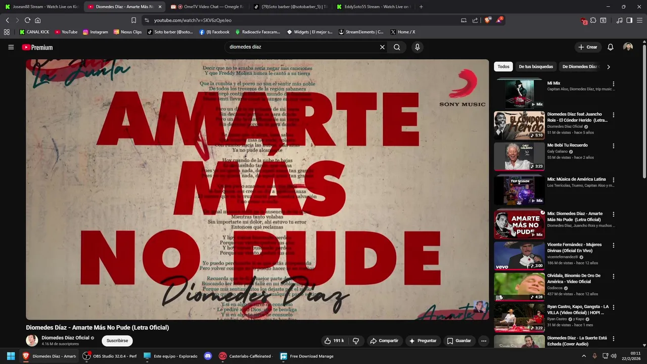Open the Instagram bookmark
Screen dimensions: 647x364
96,32
